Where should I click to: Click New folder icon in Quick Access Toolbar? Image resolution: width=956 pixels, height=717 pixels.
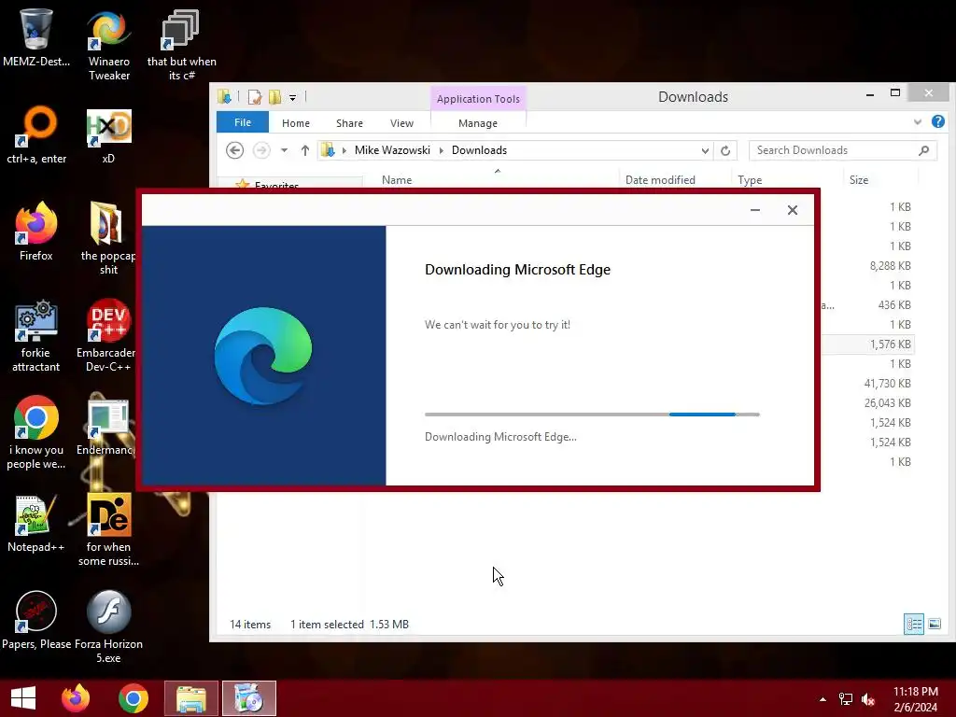pos(275,97)
